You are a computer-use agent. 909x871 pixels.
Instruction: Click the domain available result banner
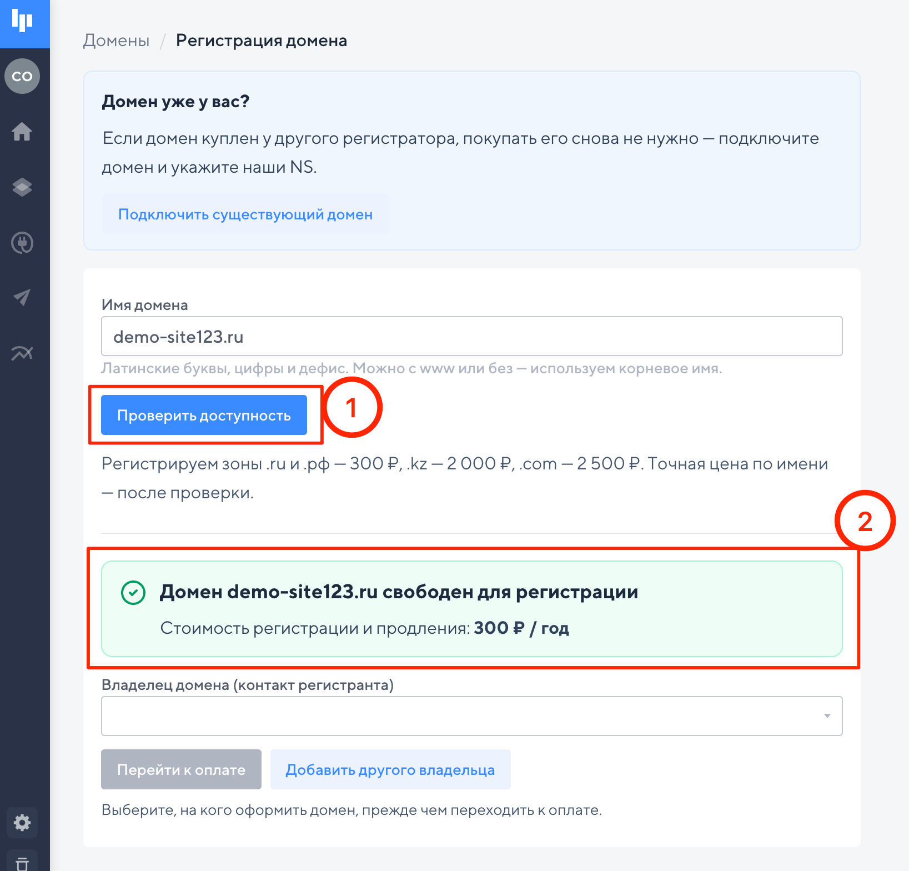[x=472, y=609]
